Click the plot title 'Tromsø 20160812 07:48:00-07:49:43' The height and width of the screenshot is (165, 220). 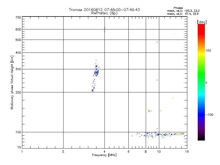point(105,10)
